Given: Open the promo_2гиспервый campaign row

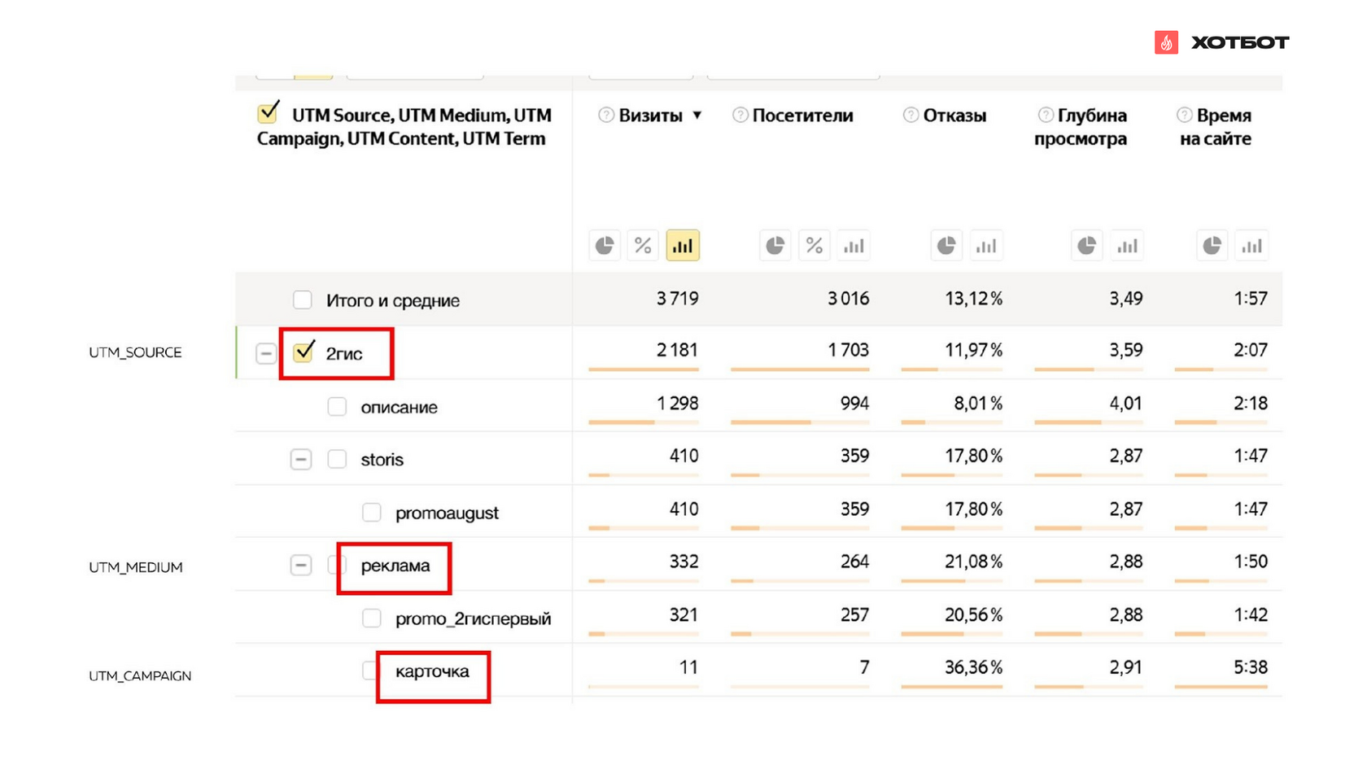Looking at the screenshot, I should pos(473,619).
